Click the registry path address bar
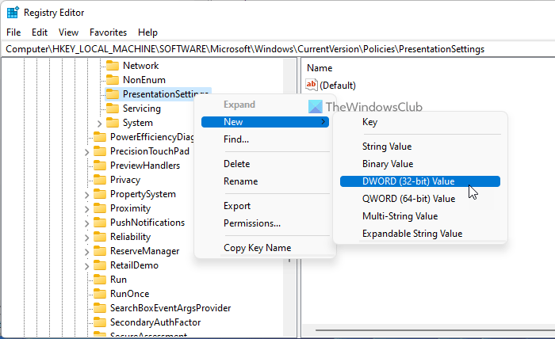Viewport: 555px width, 339px height. (277, 49)
